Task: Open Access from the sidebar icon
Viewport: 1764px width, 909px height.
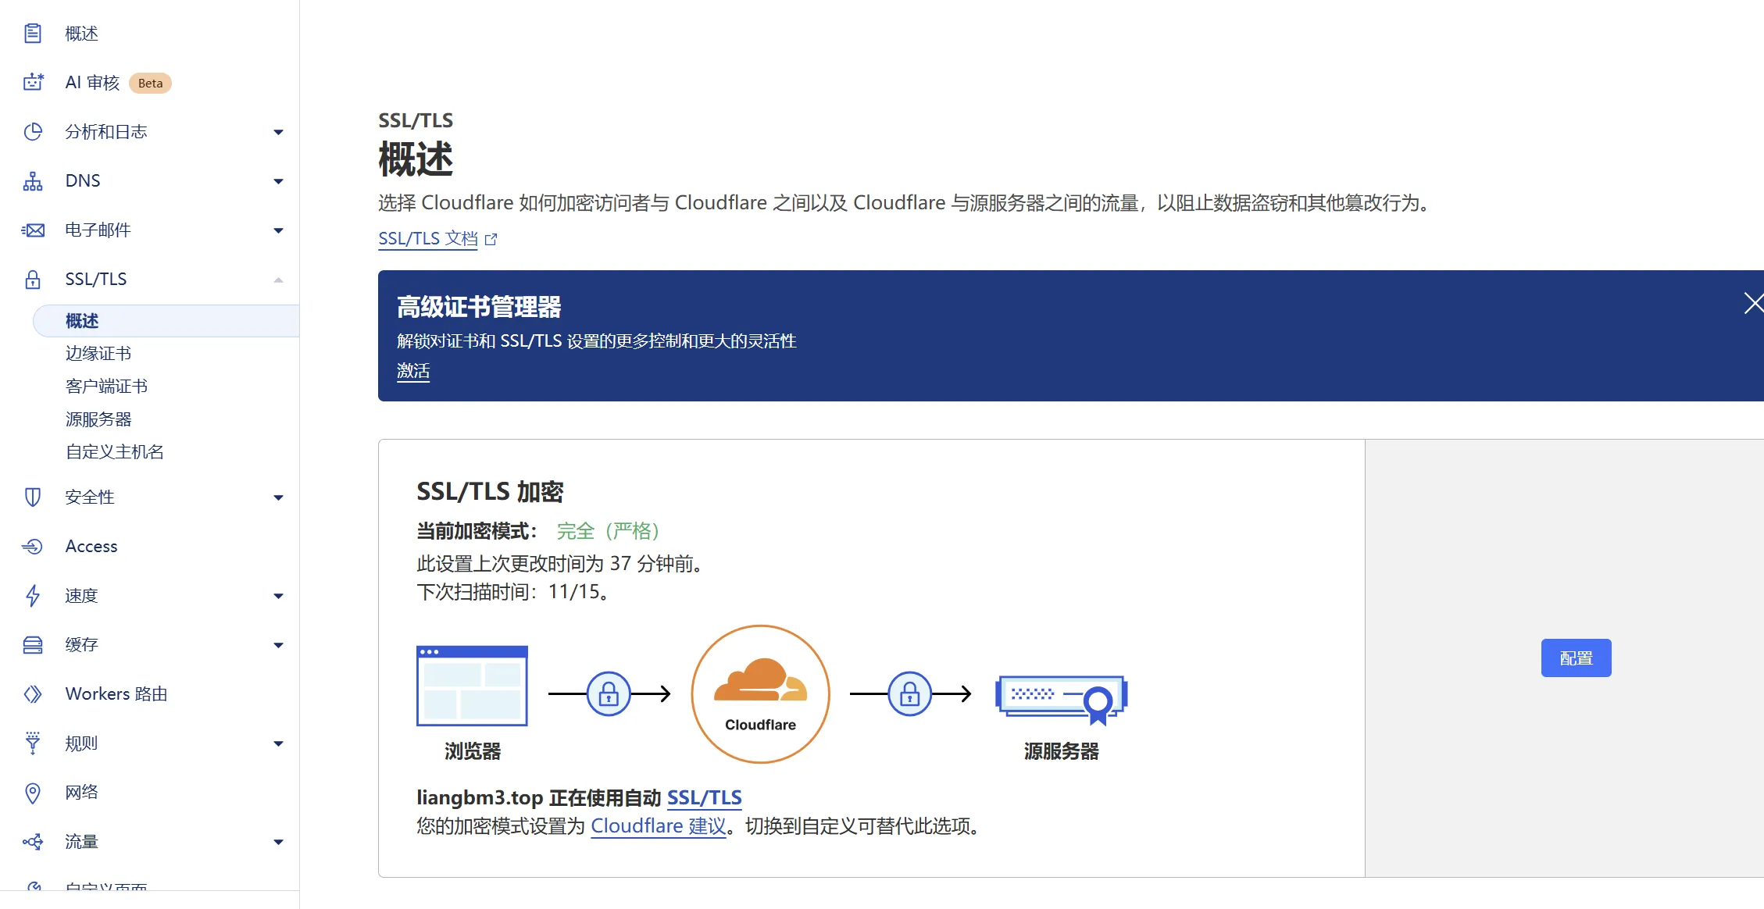Action: (32, 546)
